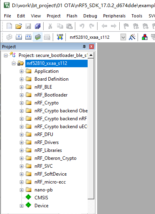Expand the Board Definition folder

[x=21, y=79]
